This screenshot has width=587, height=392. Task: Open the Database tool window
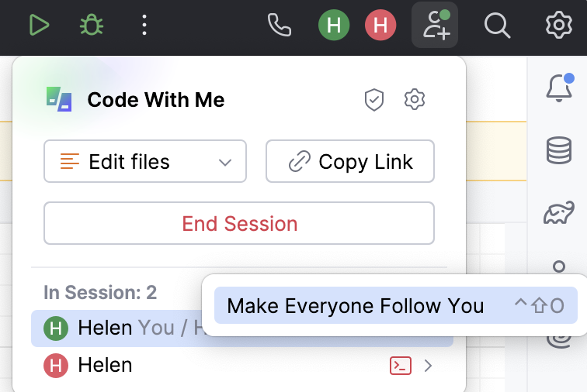click(559, 150)
